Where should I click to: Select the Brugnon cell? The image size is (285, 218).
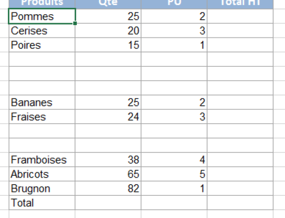(x=42, y=188)
